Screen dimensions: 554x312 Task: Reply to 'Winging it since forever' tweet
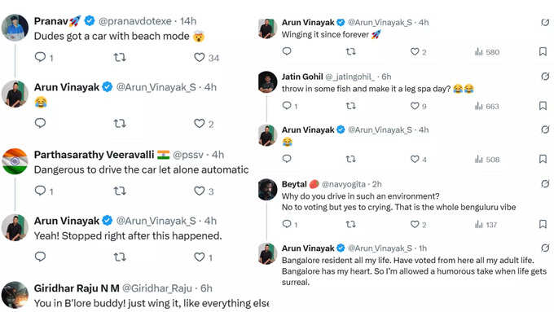tap(287, 51)
